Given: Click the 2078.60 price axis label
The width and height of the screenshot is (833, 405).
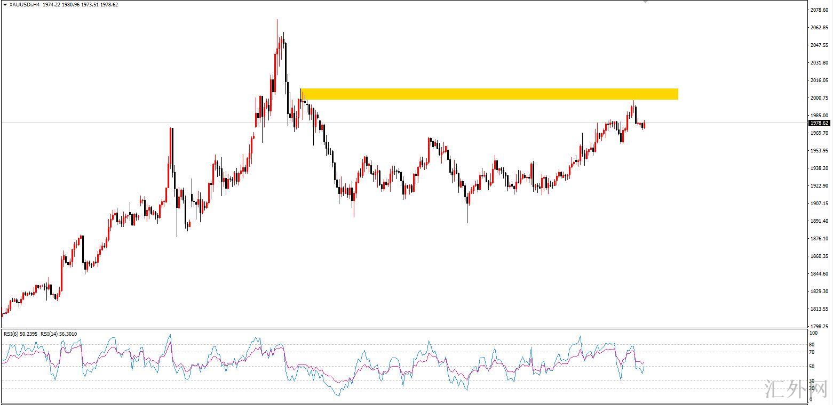Looking at the screenshot, I should [819, 10].
